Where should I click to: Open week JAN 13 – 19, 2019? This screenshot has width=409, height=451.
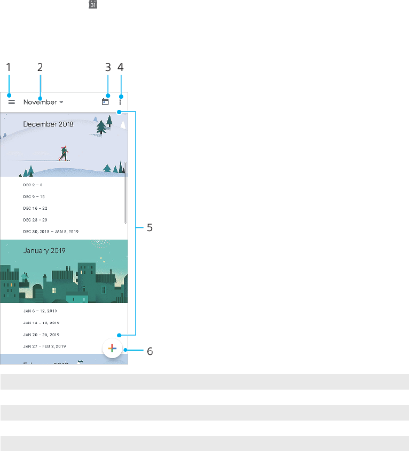point(41,323)
